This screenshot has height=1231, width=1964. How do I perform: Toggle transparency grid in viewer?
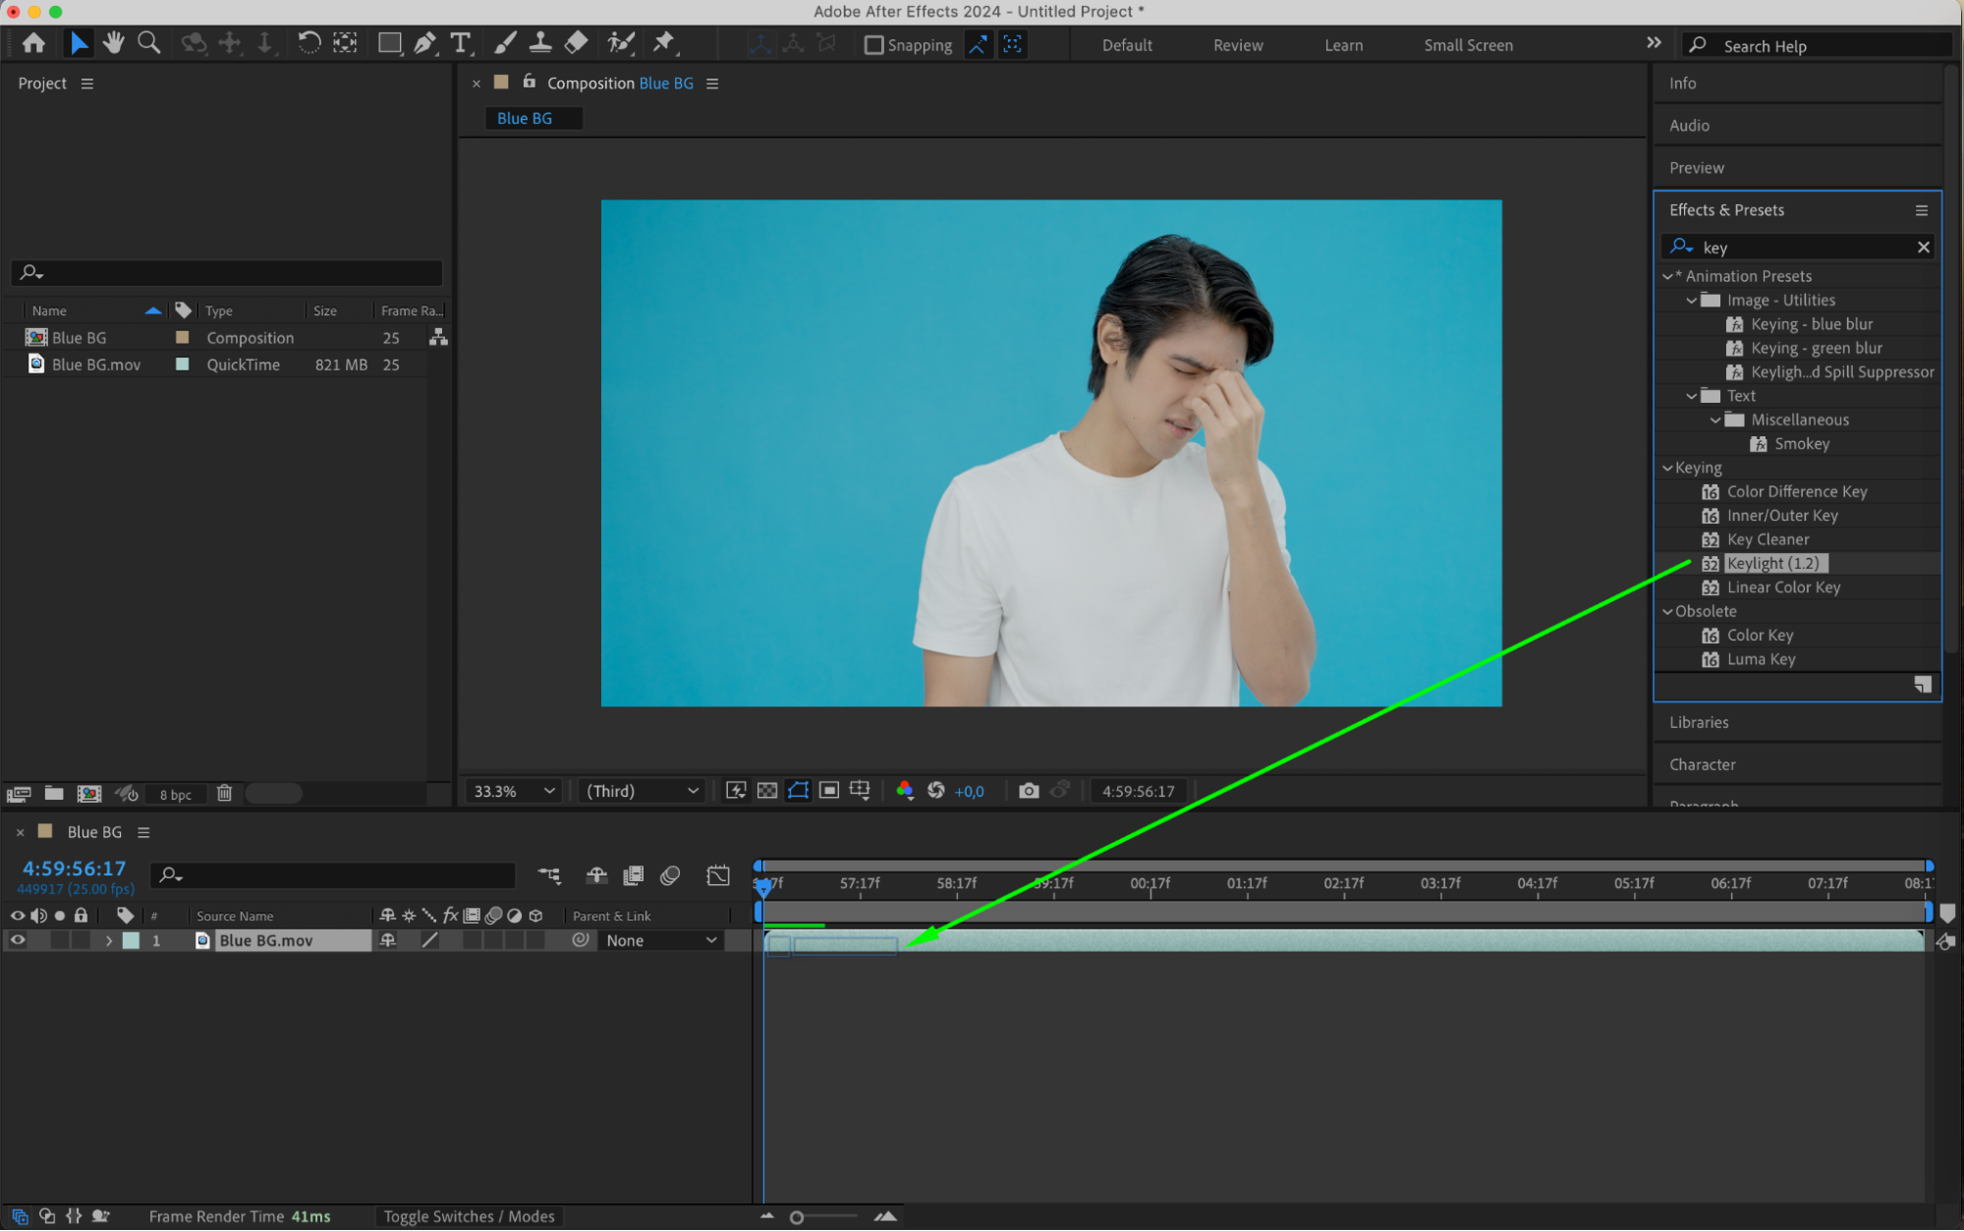[767, 791]
